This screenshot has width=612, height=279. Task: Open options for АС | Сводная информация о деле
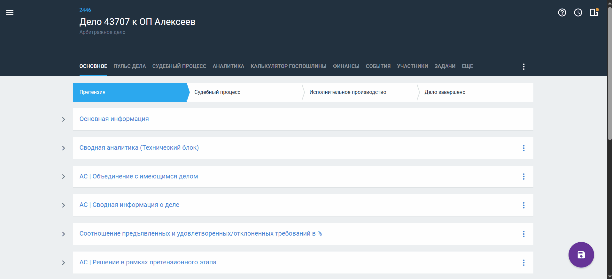point(523,205)
